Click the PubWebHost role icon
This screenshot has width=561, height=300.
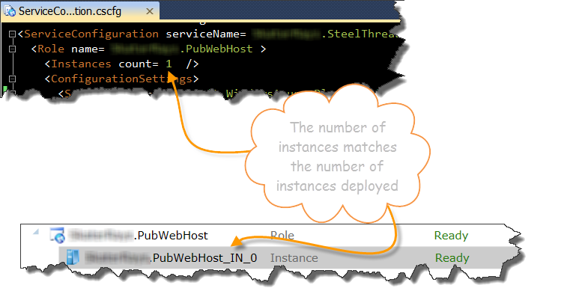click(55, 236)
